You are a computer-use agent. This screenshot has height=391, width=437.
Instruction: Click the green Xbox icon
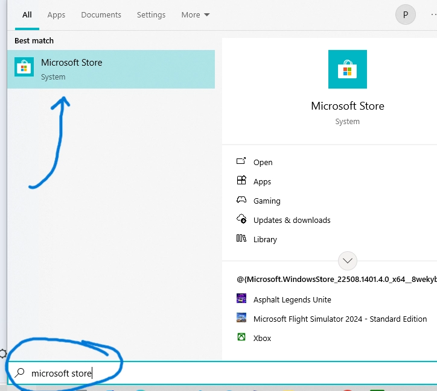pos(241,337)
